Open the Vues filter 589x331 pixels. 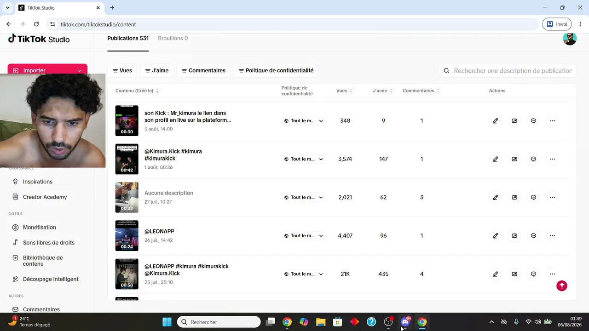[122, 71]
